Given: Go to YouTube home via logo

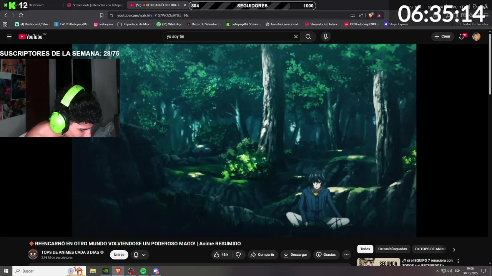Looking at the screenshot, I should [x=30, y=36].
